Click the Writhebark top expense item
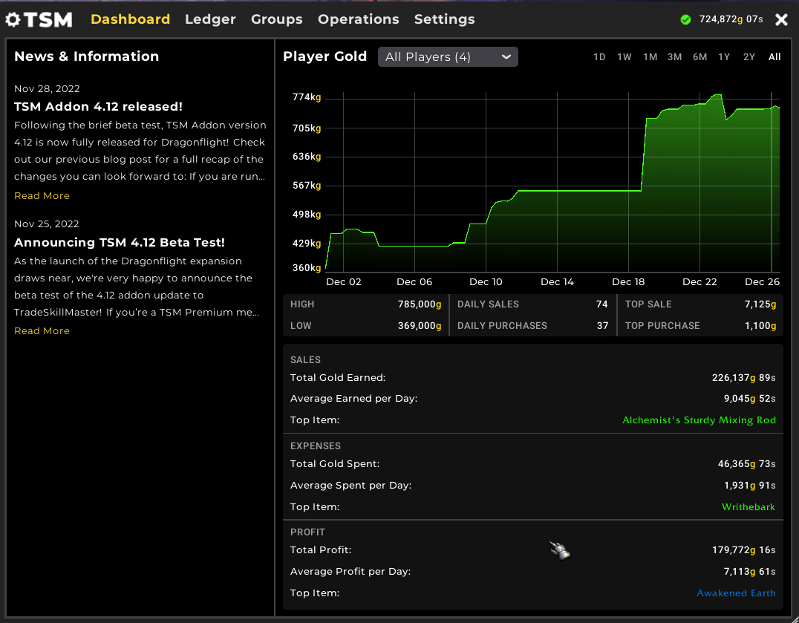 pos(749,507)
